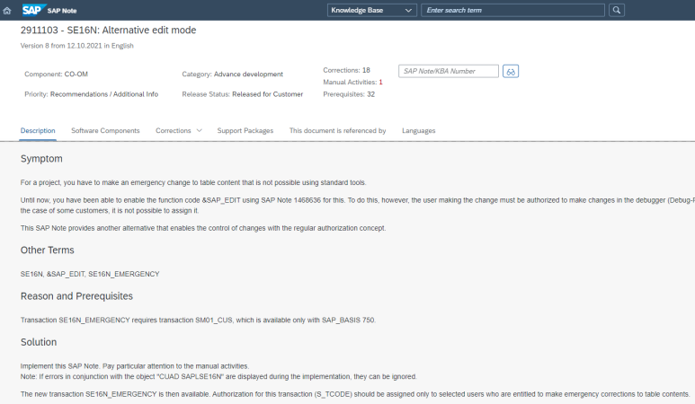Click the For a project paragraph
The height and width of the screenshot is (404, 695).
[x=193, y=182]
